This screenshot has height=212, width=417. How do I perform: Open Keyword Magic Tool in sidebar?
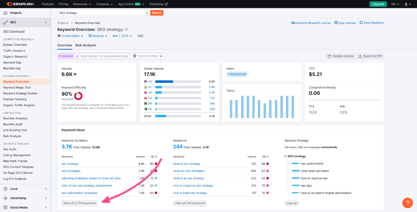(x=17, y=87)
